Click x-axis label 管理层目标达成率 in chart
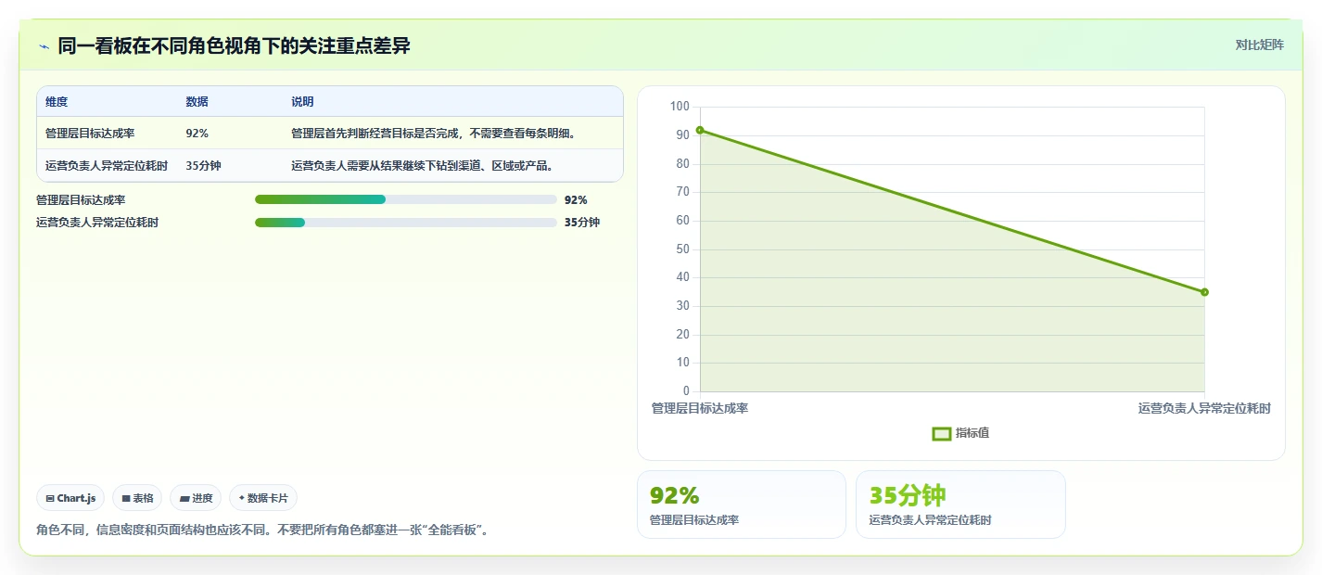Screen dimensions: 1322x575 700,408
